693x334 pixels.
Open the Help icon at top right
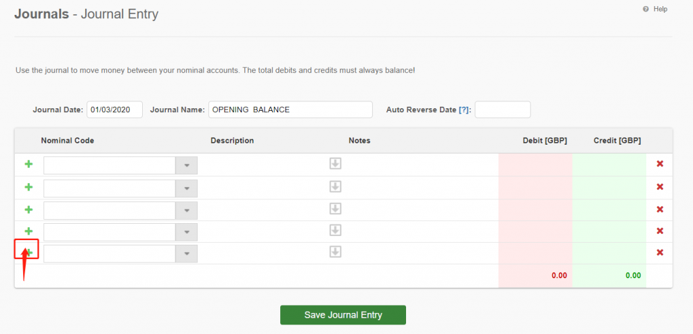[x=646, y=9]
